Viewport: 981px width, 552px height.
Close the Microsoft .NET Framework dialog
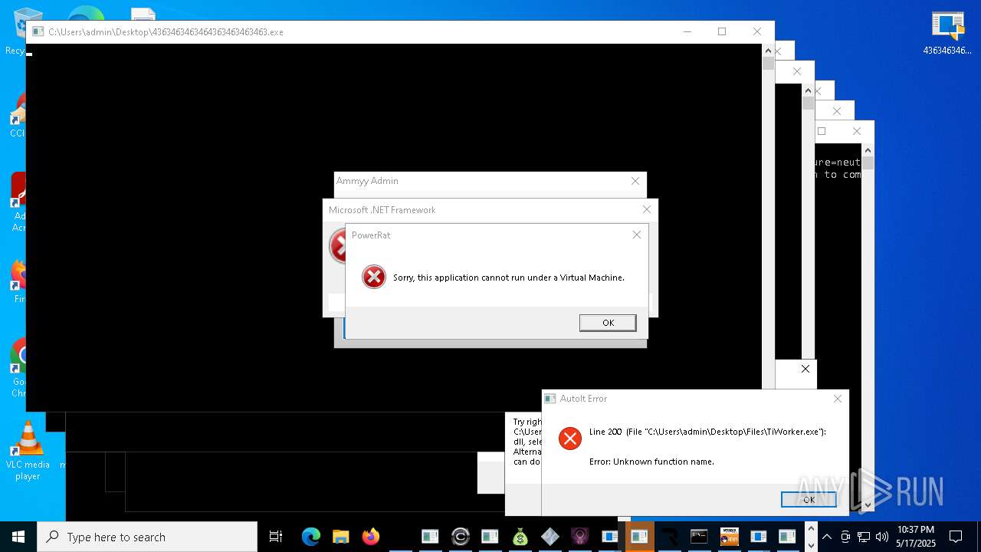point(647,209)
